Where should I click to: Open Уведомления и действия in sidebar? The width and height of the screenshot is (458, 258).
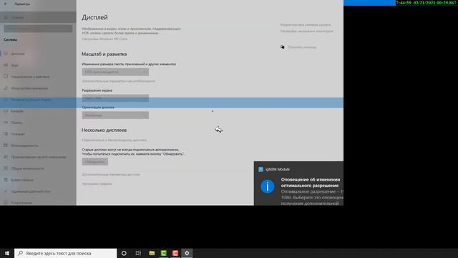pyautogui.click(x=38, y=77)
